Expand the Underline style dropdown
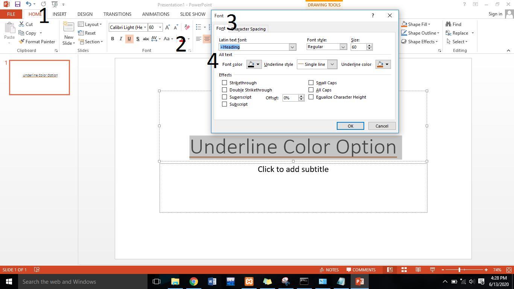Screen dimensions: 514x289 332,64
